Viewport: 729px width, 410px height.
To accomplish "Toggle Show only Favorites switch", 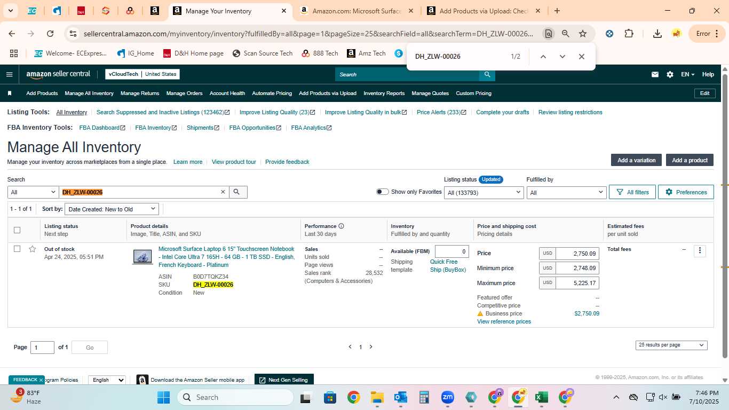I will click(x=382, y=192).
